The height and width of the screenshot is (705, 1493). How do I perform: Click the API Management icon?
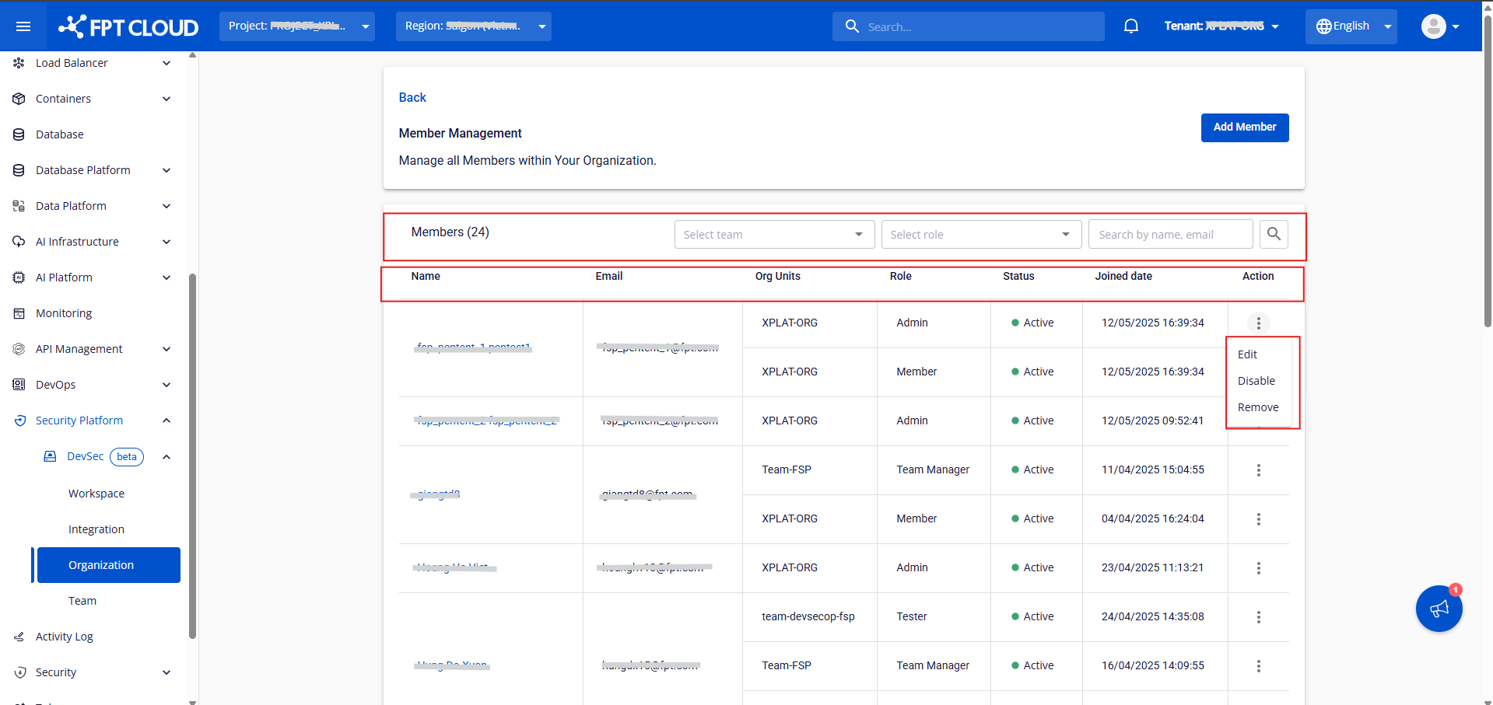coord(19,349)
